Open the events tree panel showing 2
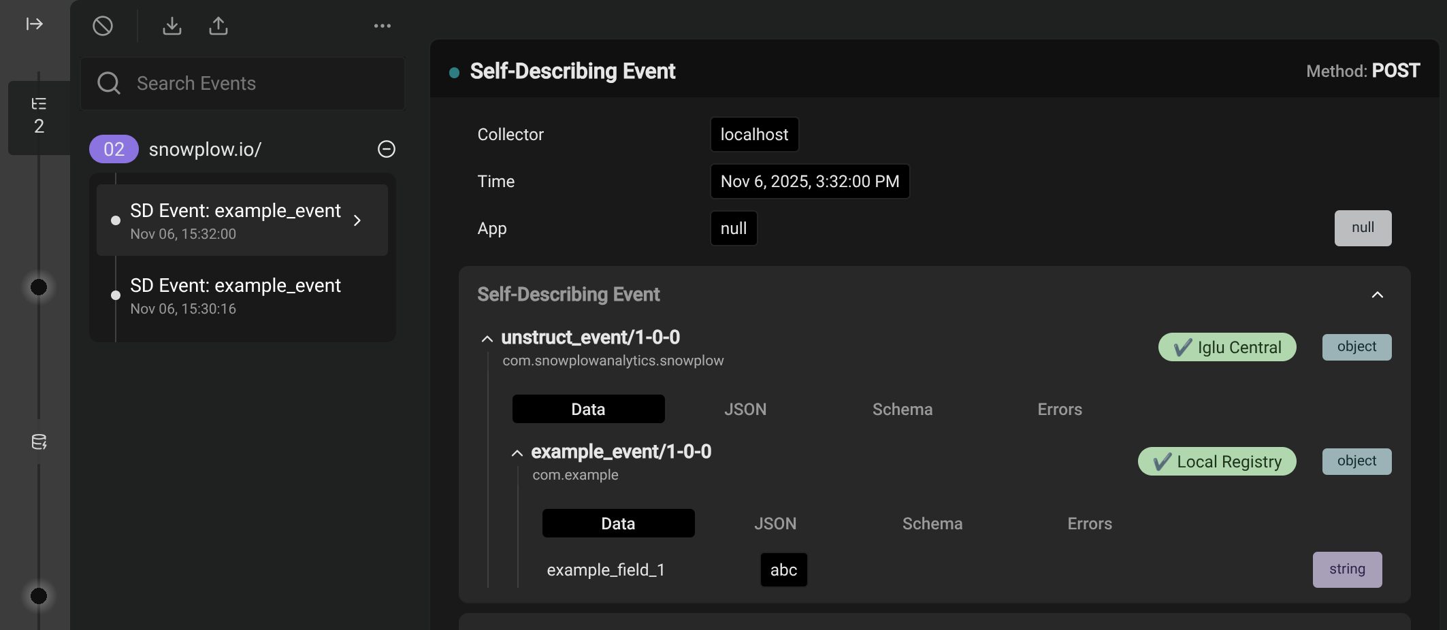 click(x=39, y=114)
